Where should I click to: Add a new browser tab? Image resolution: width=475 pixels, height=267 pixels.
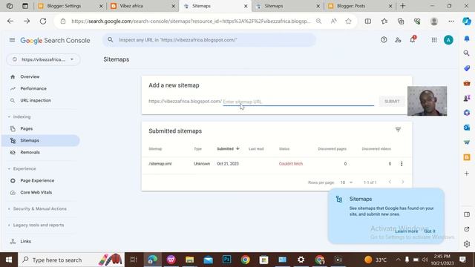[x=402, y=6]
